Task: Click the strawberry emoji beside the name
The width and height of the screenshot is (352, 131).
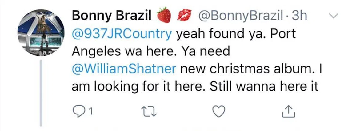Action: click(x=164, y=16)
